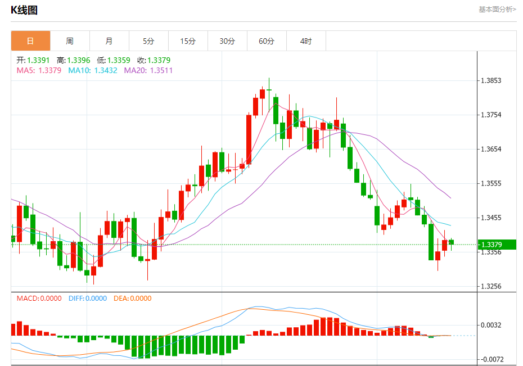Click the DEA:0.0000 label
Viewport: 523px width, 366px height.
click(x=132, y=299)
